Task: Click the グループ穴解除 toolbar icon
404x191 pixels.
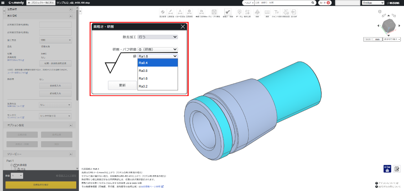Action: (214, 13)
